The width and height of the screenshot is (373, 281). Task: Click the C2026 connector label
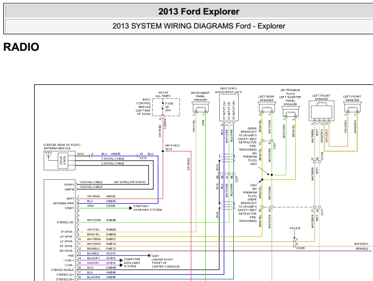[300, 248]
